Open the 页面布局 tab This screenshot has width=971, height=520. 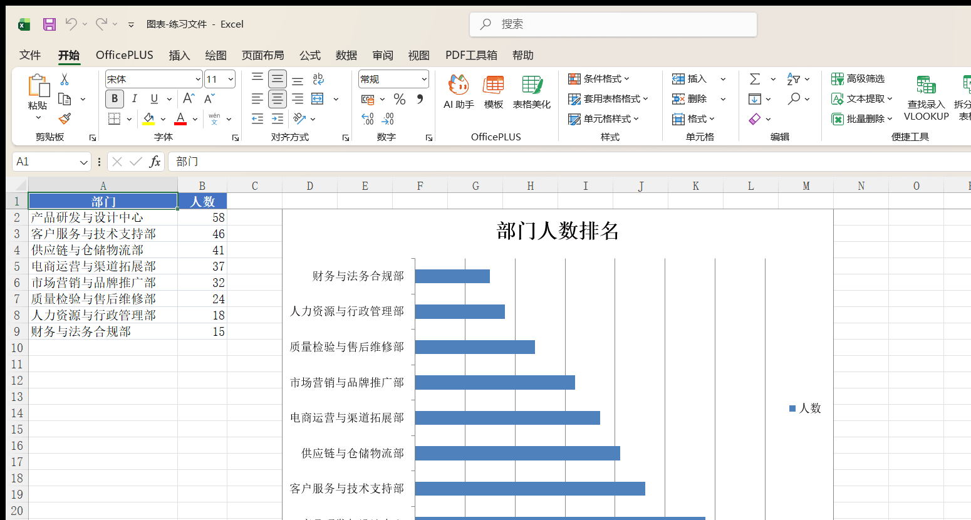coord(262,55)
